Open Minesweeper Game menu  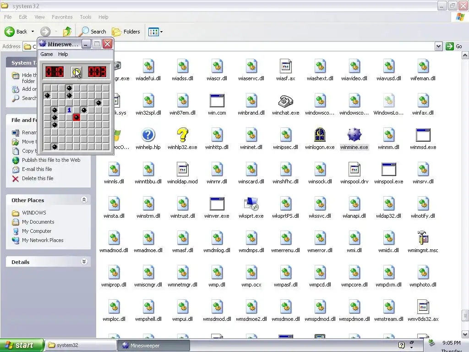click(x=47, y=54)
